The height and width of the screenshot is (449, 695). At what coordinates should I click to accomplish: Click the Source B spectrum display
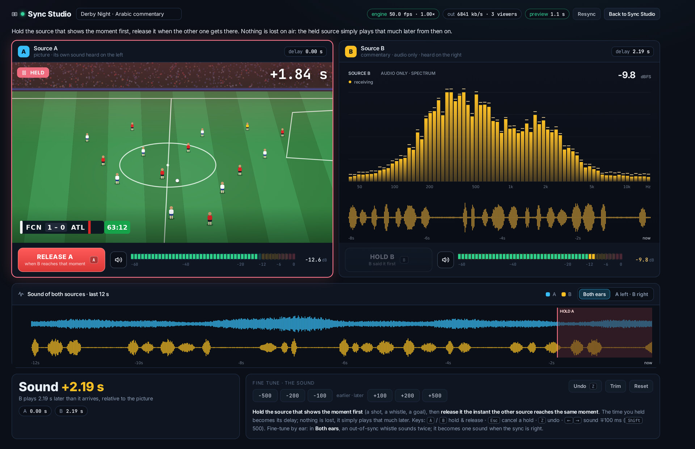[499, 136]
